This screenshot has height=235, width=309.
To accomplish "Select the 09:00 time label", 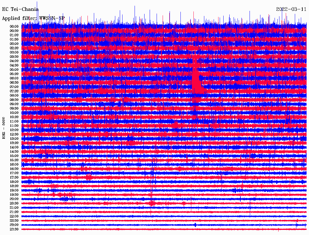I will tap(14, 104).
